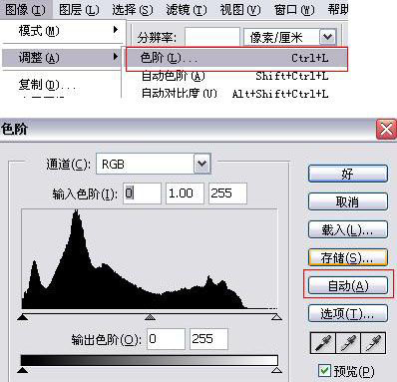Open the 图层(L) menu
The image size is (397, 382).
pos(79,9)
